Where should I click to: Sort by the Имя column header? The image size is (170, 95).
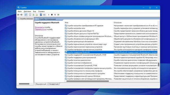tap(66, 23)
